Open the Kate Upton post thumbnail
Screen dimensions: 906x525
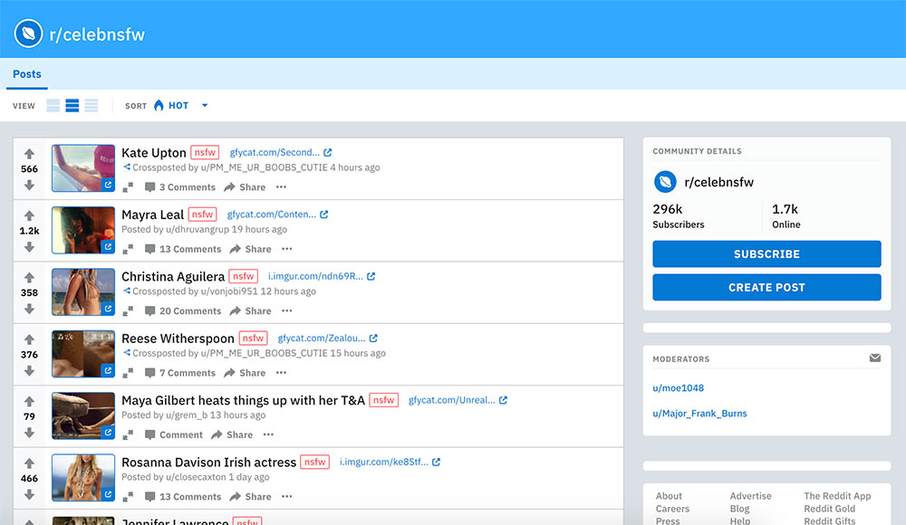(x=83, y=168)
